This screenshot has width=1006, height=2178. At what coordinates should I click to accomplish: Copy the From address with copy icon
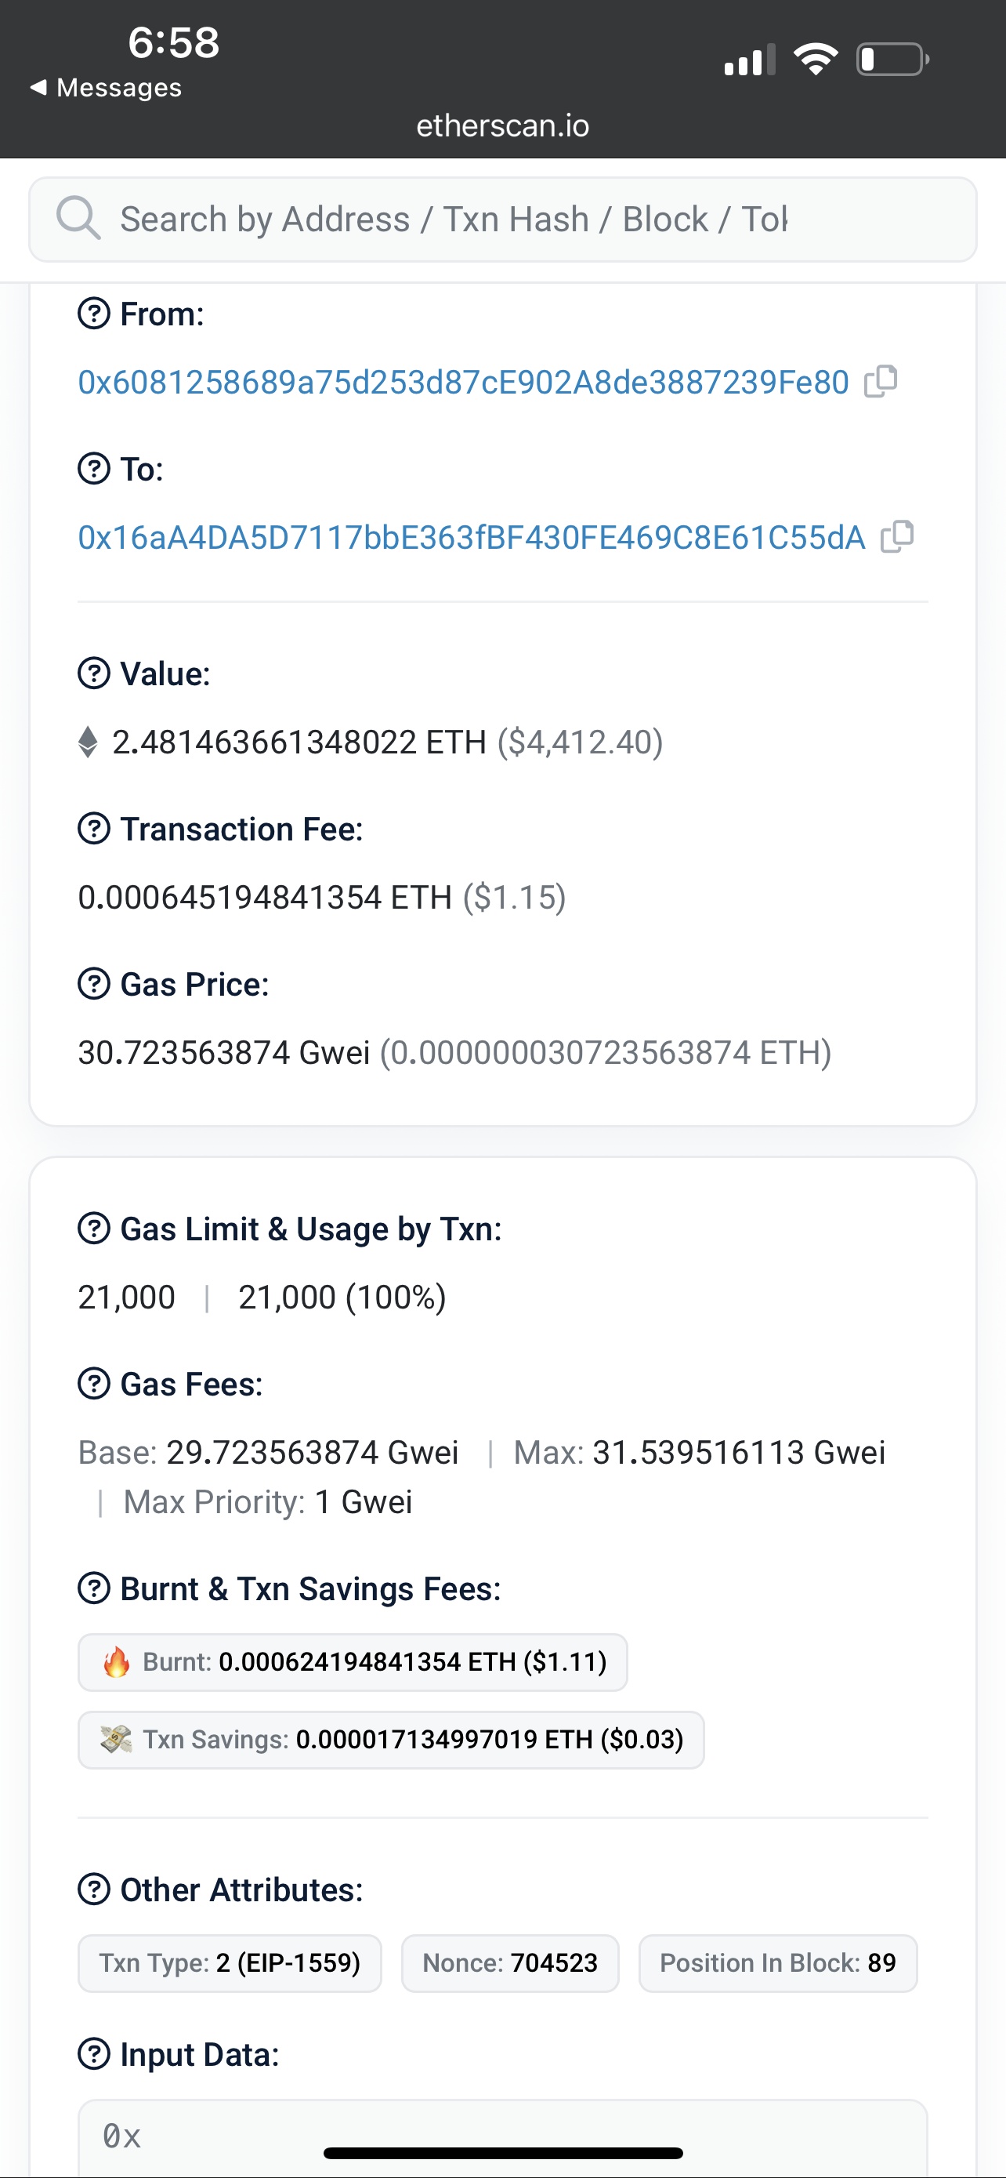(x=880, y=381)
